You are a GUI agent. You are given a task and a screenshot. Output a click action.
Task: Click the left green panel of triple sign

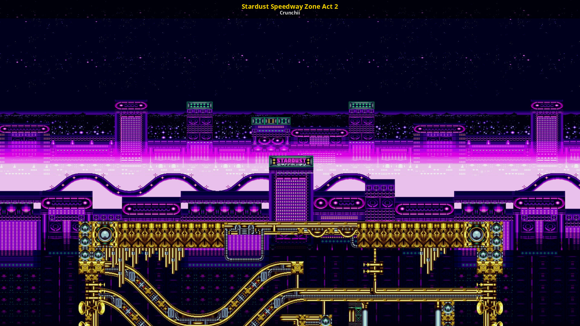click(x=258, y=121)
